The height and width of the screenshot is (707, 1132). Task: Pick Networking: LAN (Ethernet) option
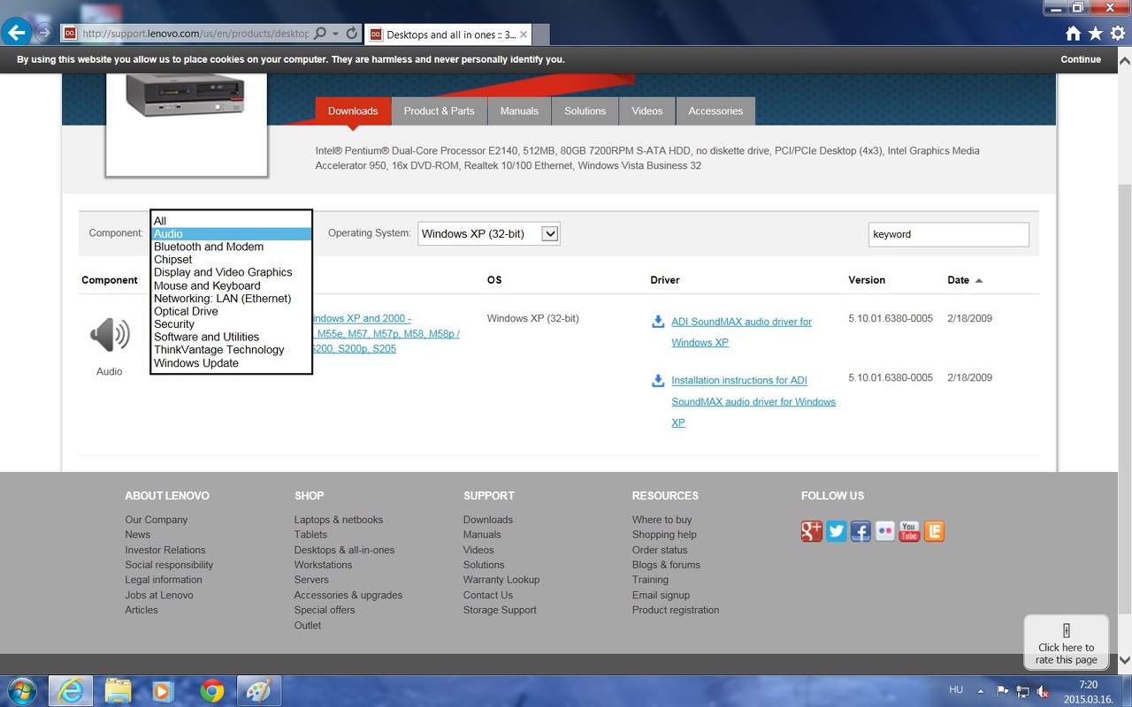[232, 299]
